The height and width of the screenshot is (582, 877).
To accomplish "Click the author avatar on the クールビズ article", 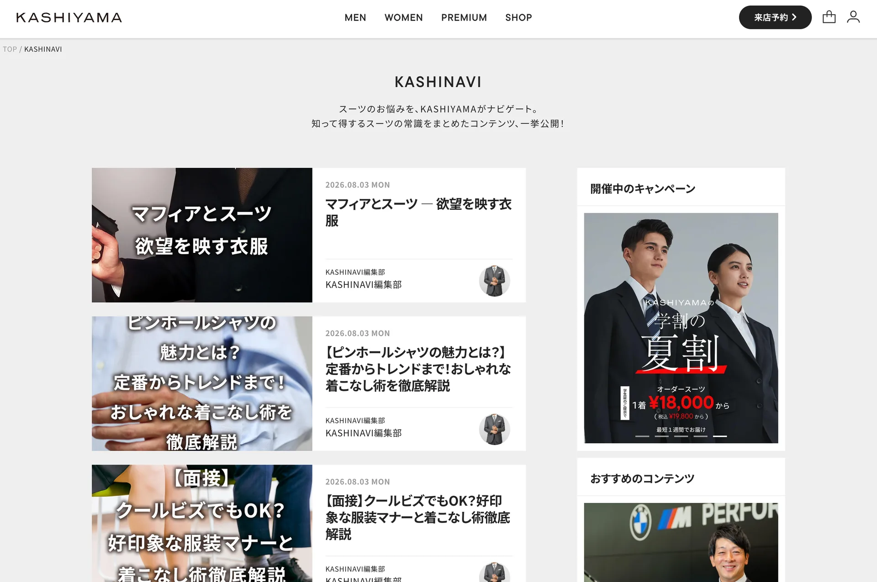I will coord(494,572).
